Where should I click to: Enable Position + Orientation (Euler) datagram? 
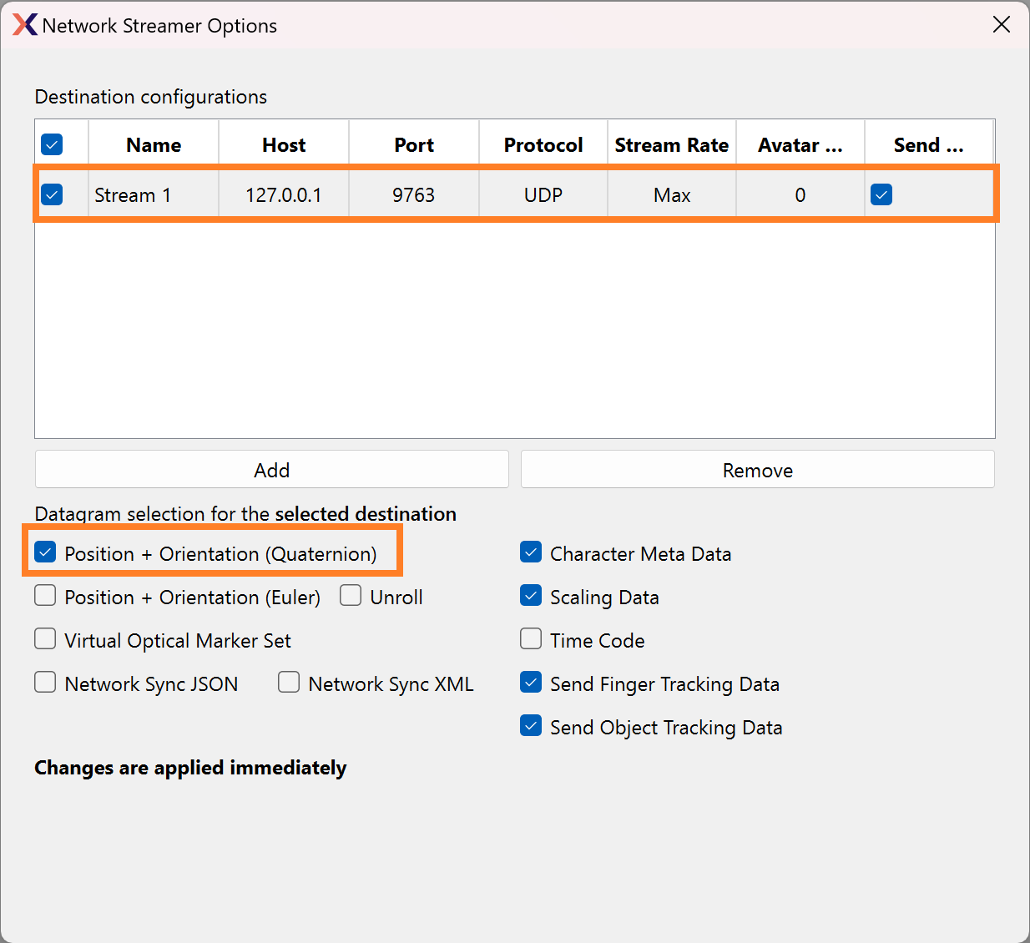46,596
